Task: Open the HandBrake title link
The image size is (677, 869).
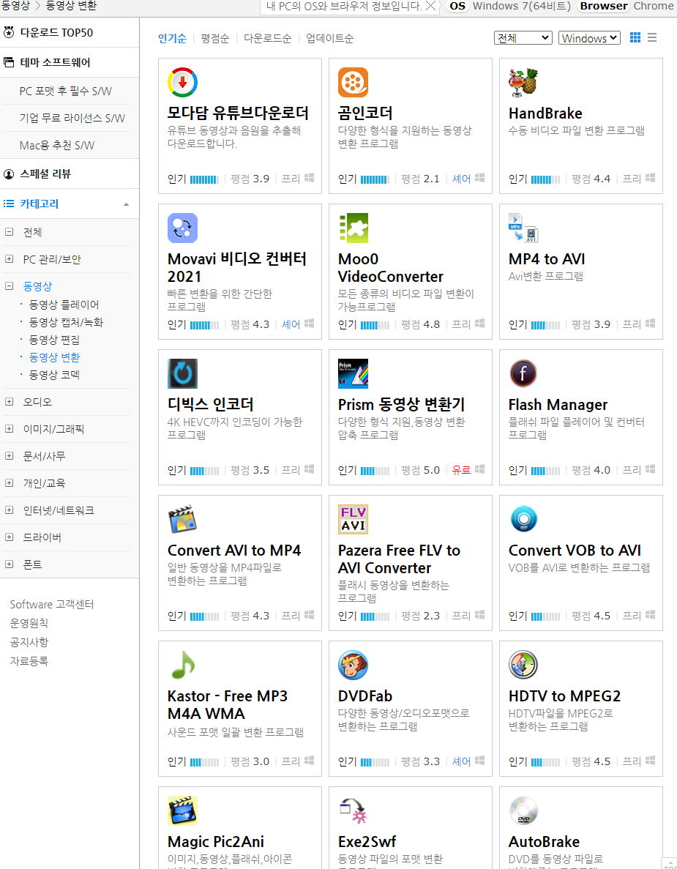Action: [545, 113]
